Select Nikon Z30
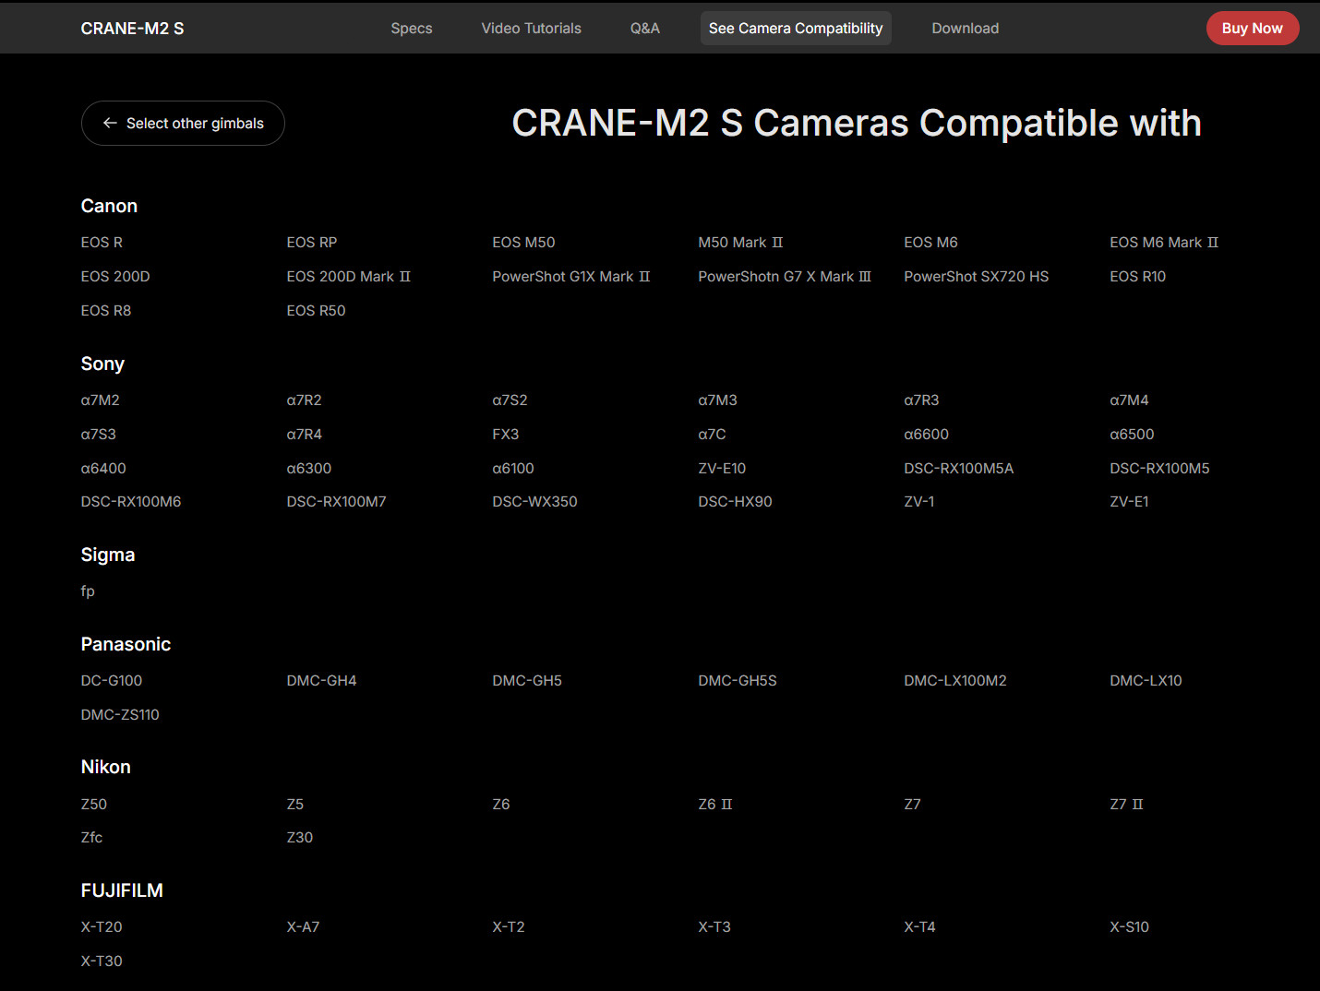The height and width of the screenshot is (991, 1320). [300, 838]
